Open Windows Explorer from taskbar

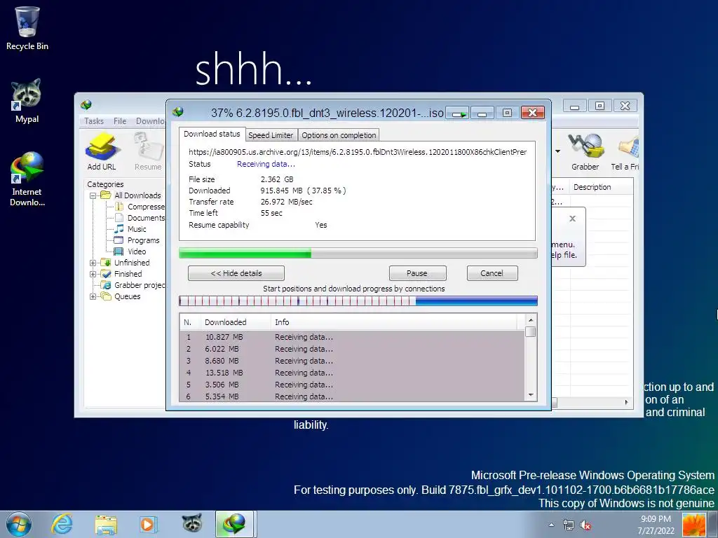pos(106,524)
